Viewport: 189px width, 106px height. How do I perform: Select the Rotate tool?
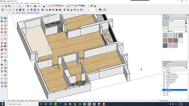coord(2,46)
